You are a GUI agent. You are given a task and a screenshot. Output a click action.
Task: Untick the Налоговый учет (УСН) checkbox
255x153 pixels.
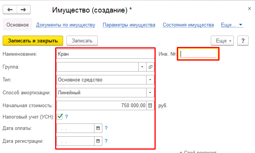[60, 117]
